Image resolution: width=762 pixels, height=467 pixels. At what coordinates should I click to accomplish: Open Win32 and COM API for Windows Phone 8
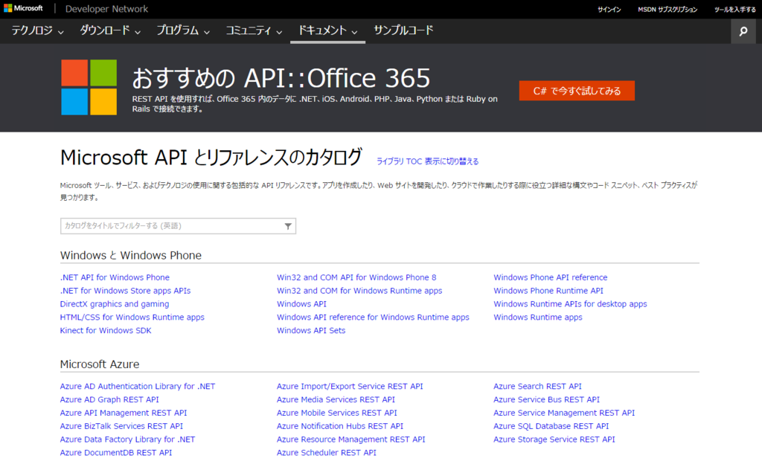[x=356, y=277]
